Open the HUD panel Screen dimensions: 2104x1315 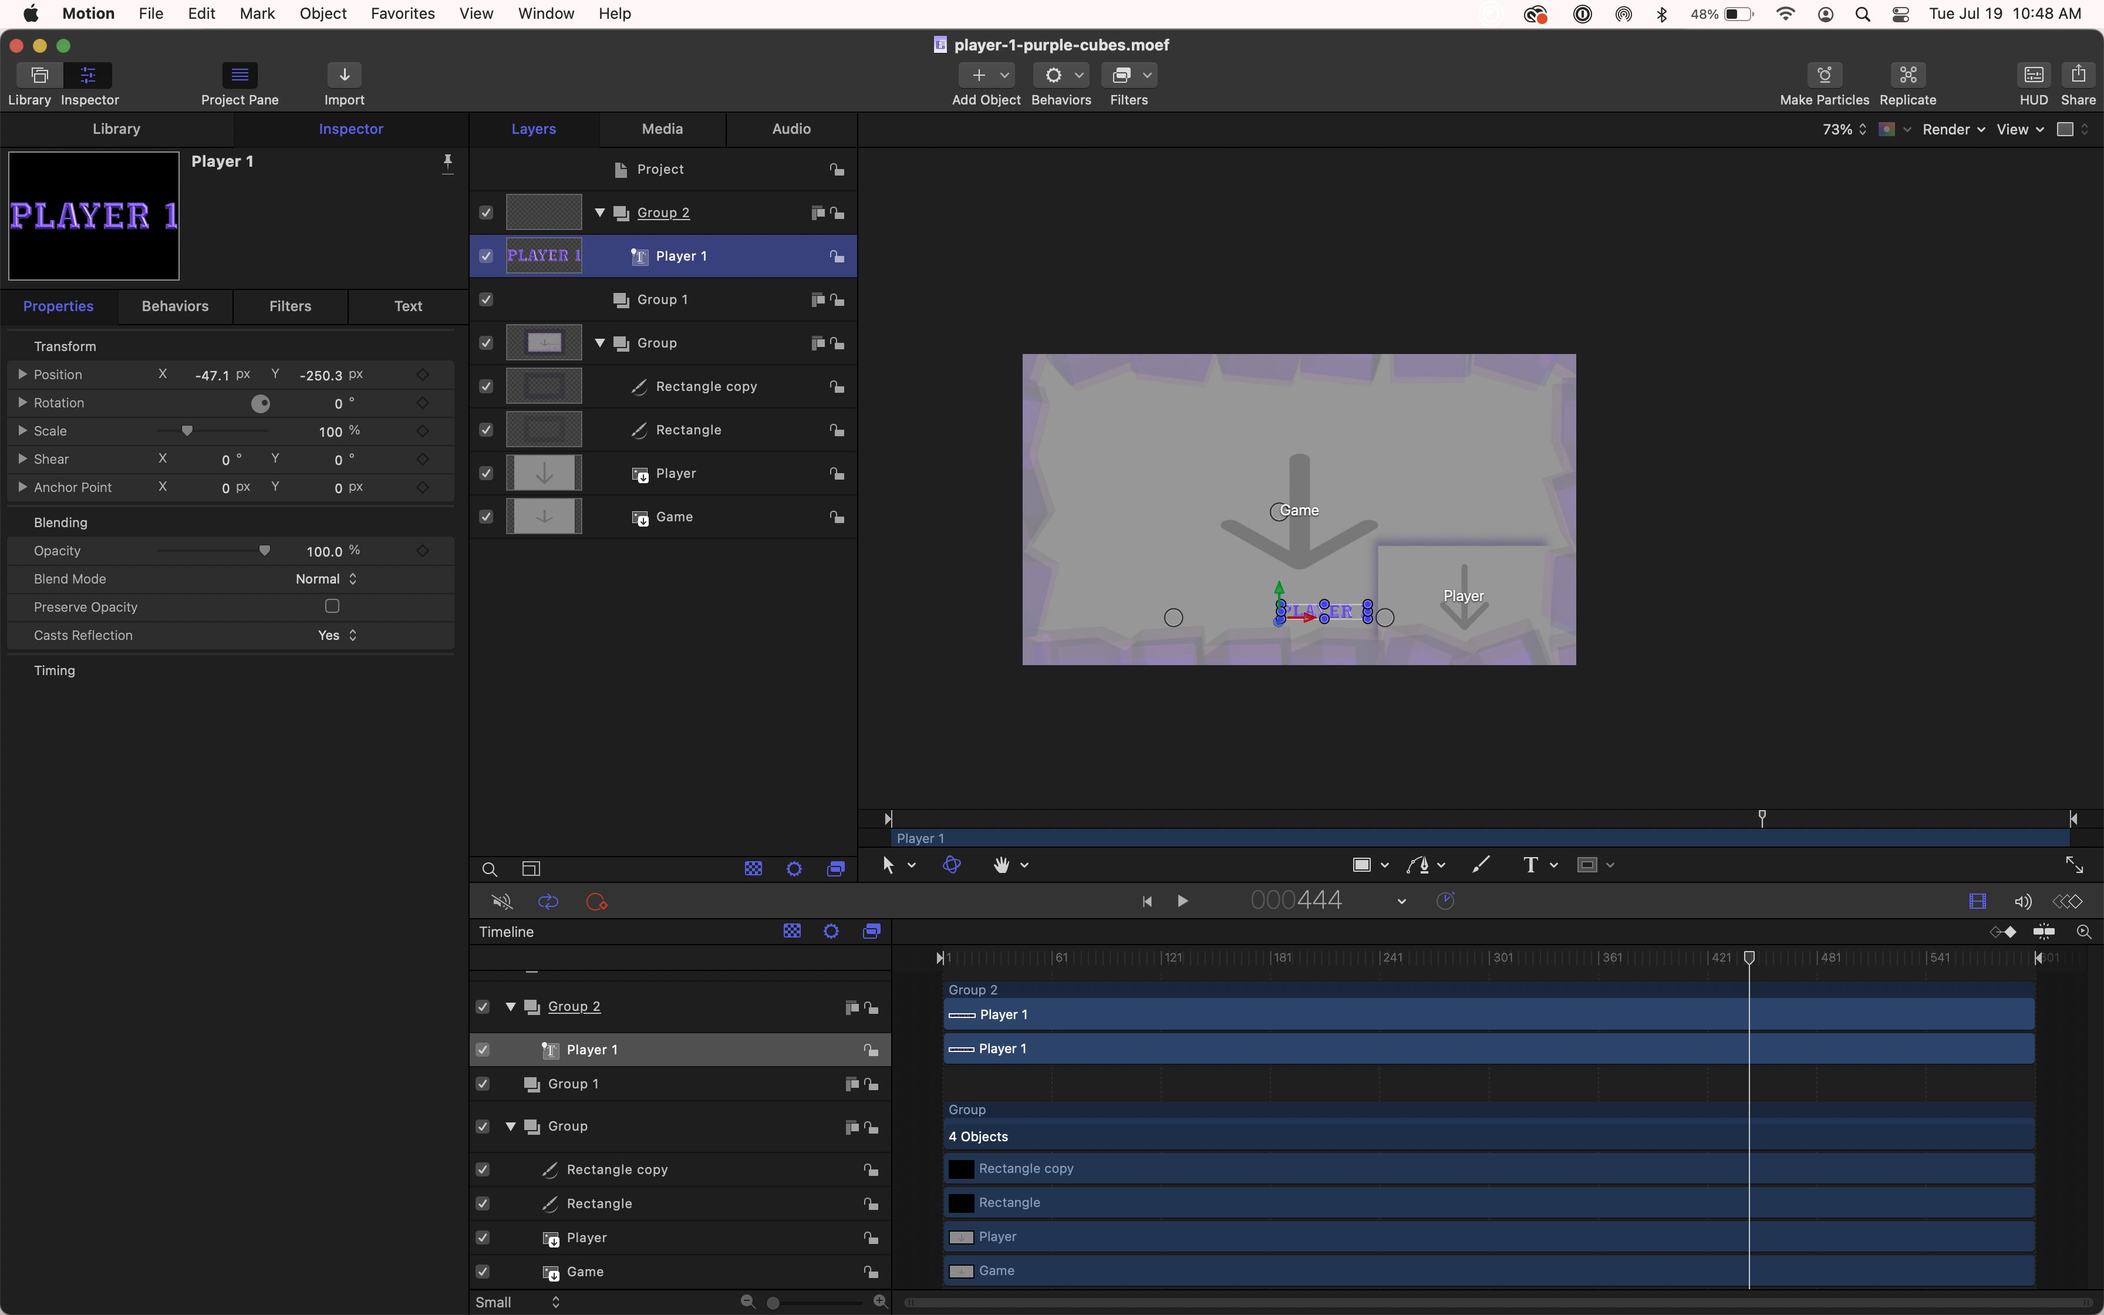2033,76
